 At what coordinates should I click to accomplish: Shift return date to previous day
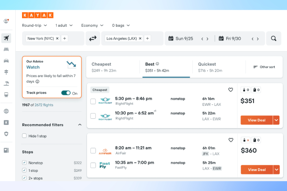pos(253,39)
